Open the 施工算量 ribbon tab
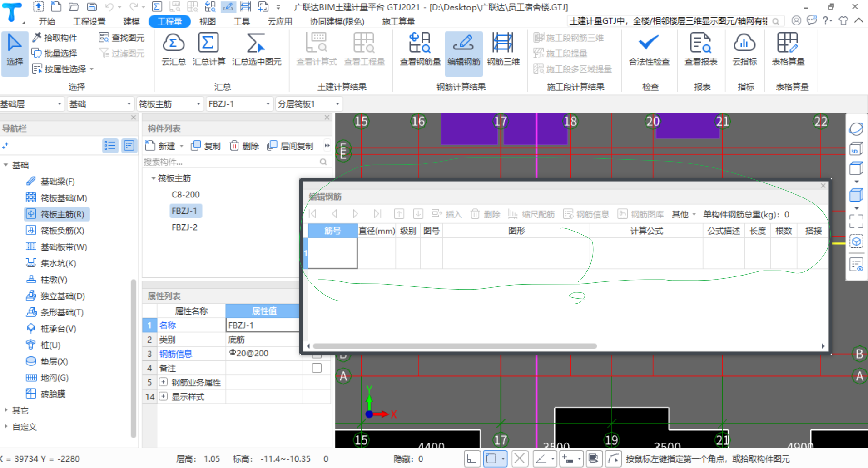Image resolution: width=868 pixels, height=468 pixels. point(398,21)
